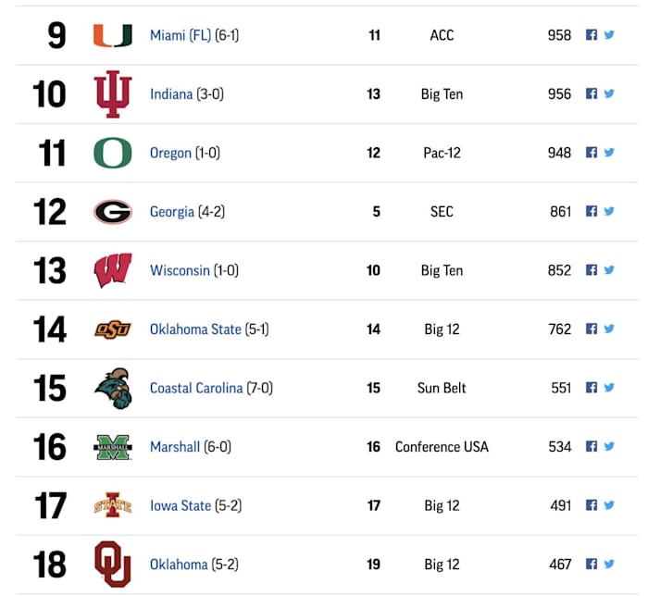Screen dimensions: 648x596
Task: Click the Twitter icon in Oklahoma State row
Action: coord(609,329)
